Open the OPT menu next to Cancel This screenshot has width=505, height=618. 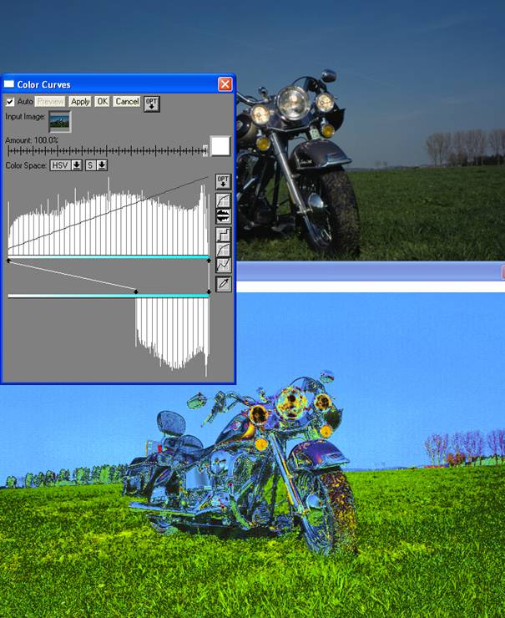(152, 104)
